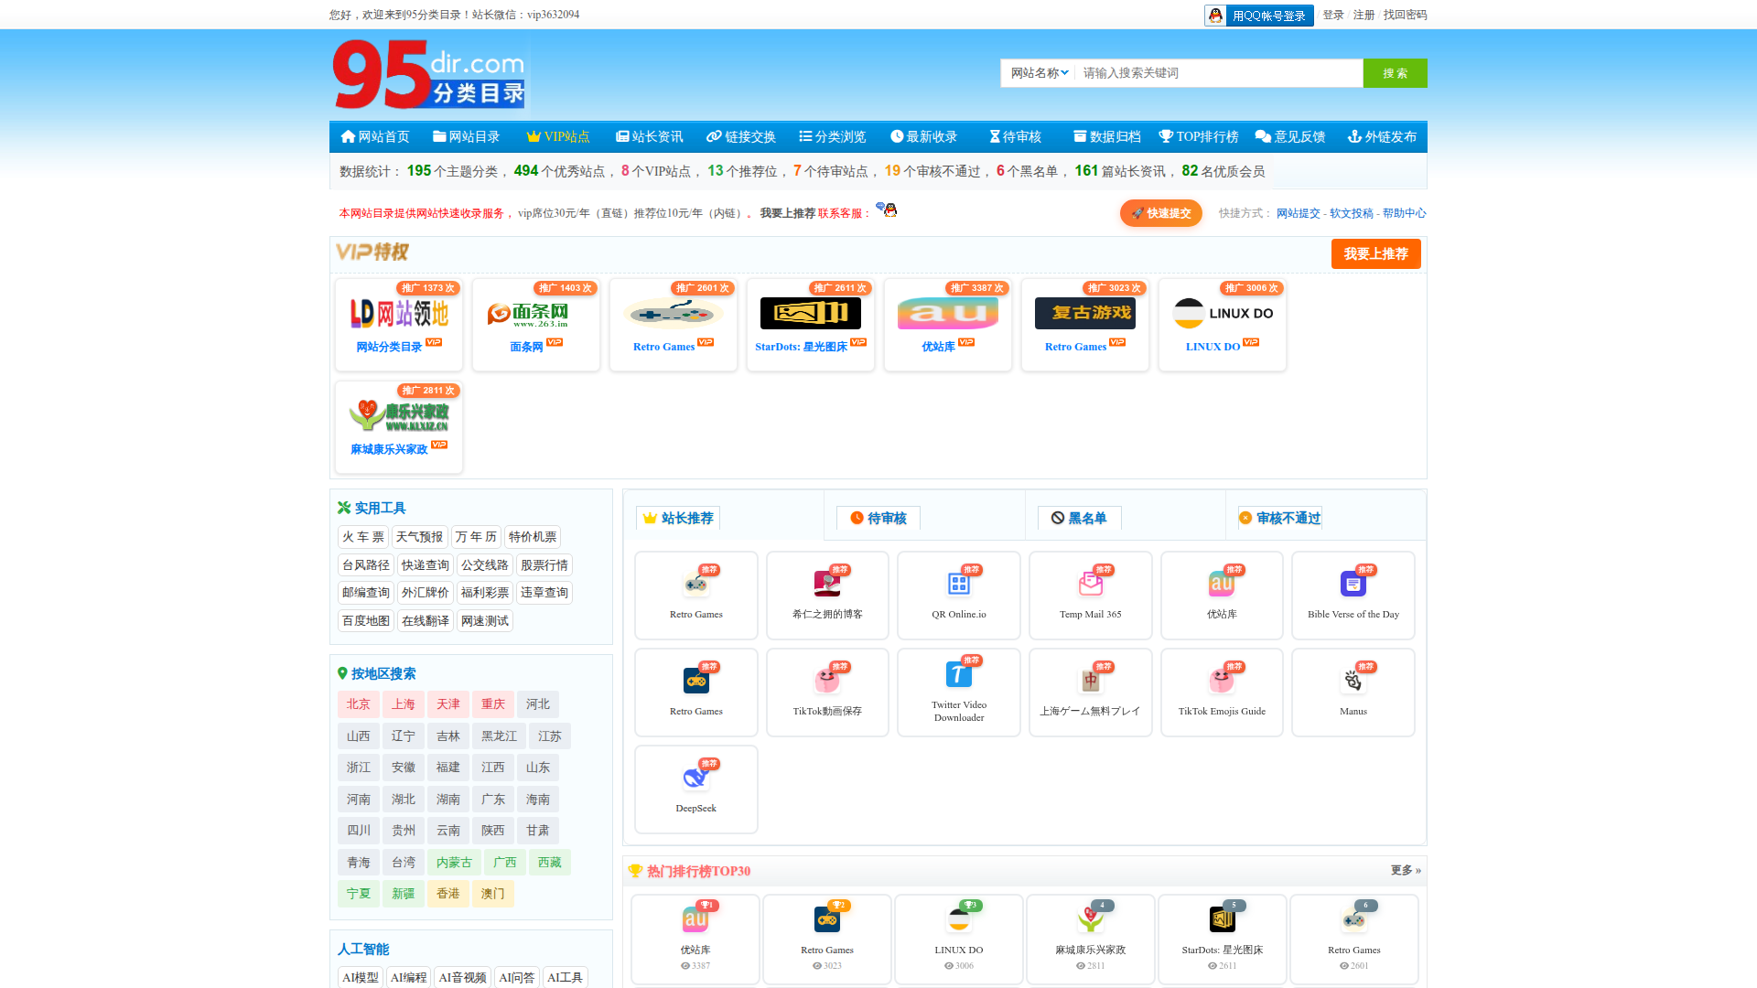Open the 待审核 item in the blue nav bar

[1016, 136]
